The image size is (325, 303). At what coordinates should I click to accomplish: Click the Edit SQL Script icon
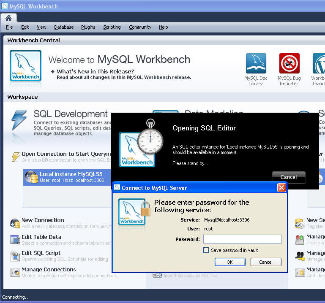point(15,256)
